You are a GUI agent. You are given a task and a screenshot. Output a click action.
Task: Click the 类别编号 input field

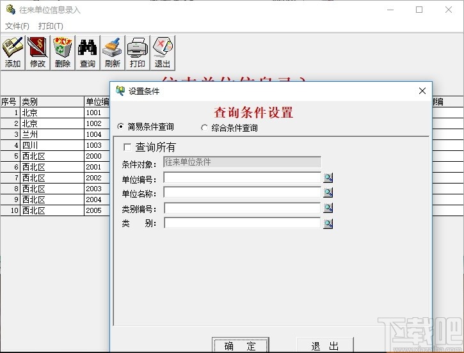242,208
